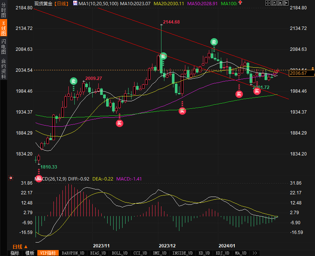Apply the BOLL_UD indicator

click(120, 253)
